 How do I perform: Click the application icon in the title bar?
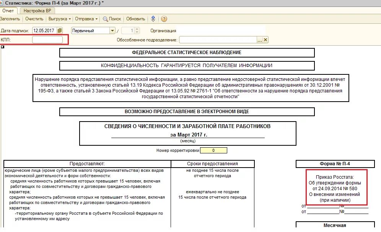[x=1, y=3]
